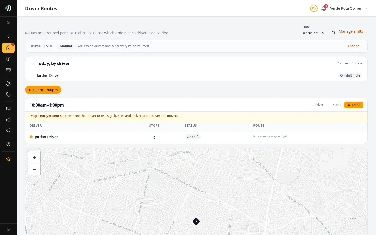Open the help question mark icon
Viewport: 376px width, 235px height.
pos(314,8)
